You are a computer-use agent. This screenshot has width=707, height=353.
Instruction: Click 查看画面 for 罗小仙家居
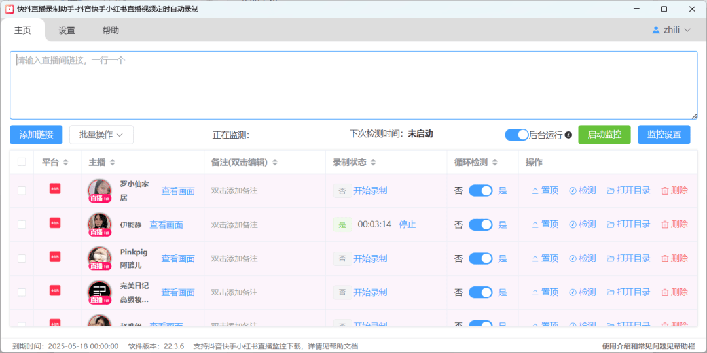click(x=178, y=191)
